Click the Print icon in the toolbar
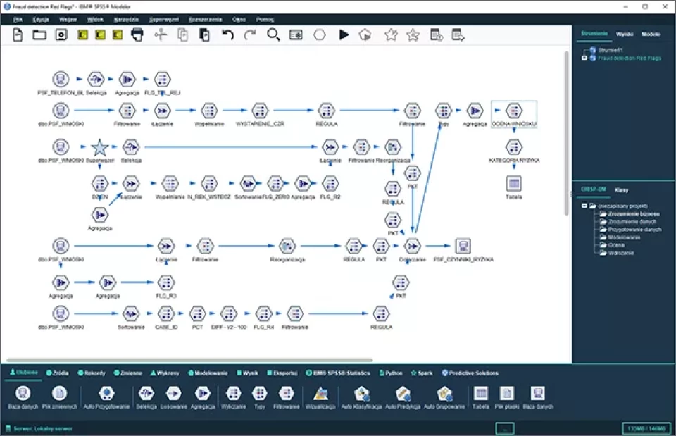The height and width of the screenshot is (436, 676). [x=137, y=35]
